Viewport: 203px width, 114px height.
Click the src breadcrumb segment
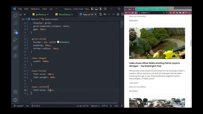[23, 19]
